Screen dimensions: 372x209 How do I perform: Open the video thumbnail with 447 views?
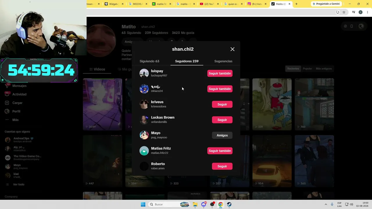point(103,161)
